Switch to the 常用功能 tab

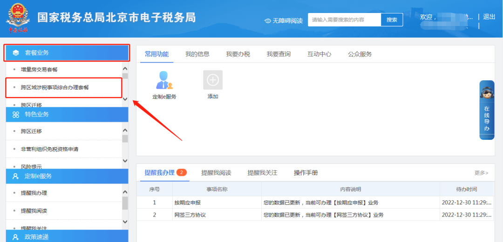coord(156,54)
